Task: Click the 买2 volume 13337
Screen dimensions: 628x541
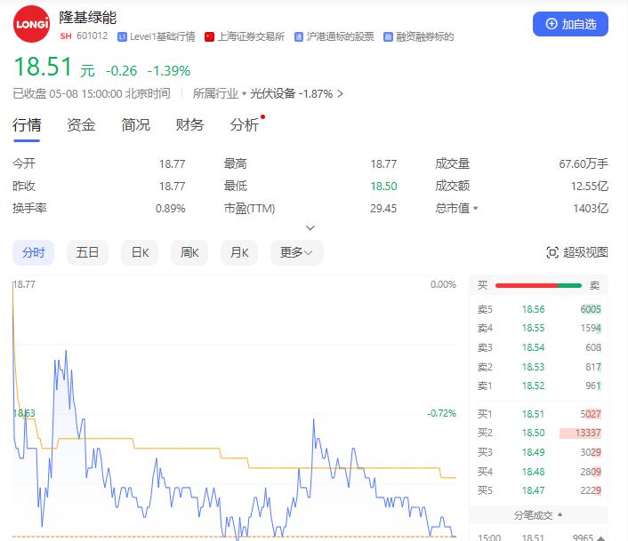Action: 588,433
